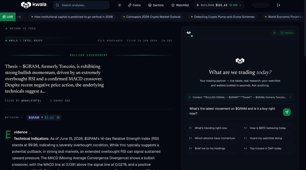Remove the BULLISH SIGNAL context chip
Viewport: 306px width, 170px height.
pos(290,97)
